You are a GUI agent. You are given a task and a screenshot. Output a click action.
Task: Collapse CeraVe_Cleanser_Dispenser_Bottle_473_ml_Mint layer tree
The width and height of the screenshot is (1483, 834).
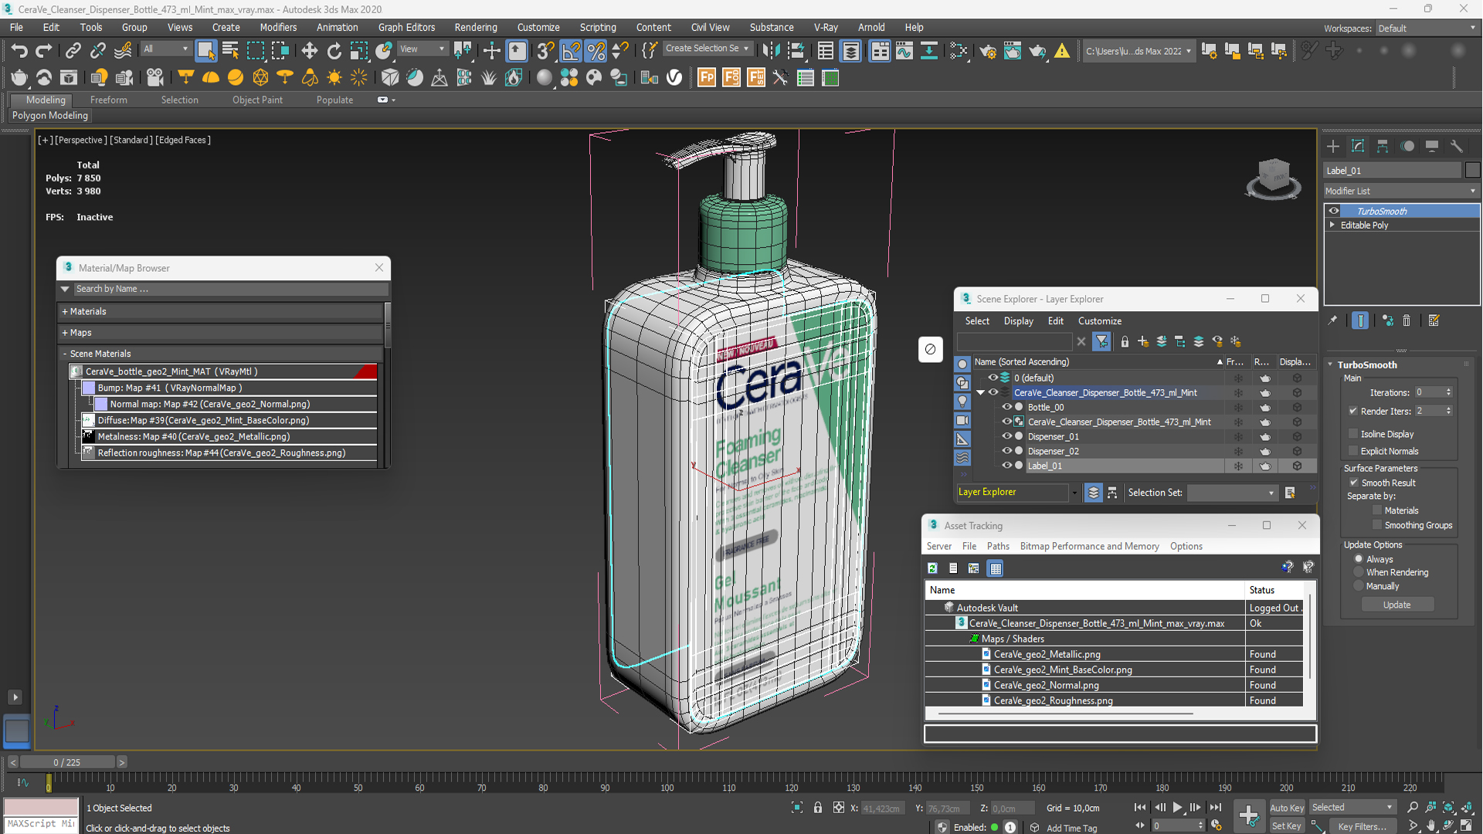pyautogui.click(x=981, y=392)
